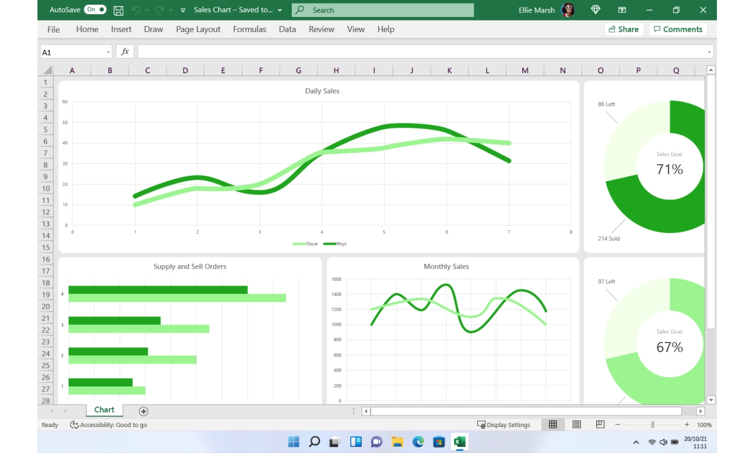Toggle the AutoSave switch off

pyautogui.click(x=95, y=10)
